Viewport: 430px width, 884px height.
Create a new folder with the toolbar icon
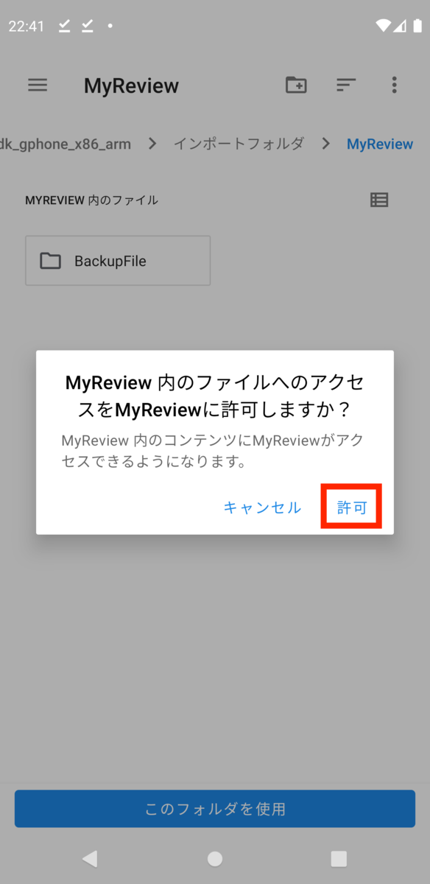(296, 85)
